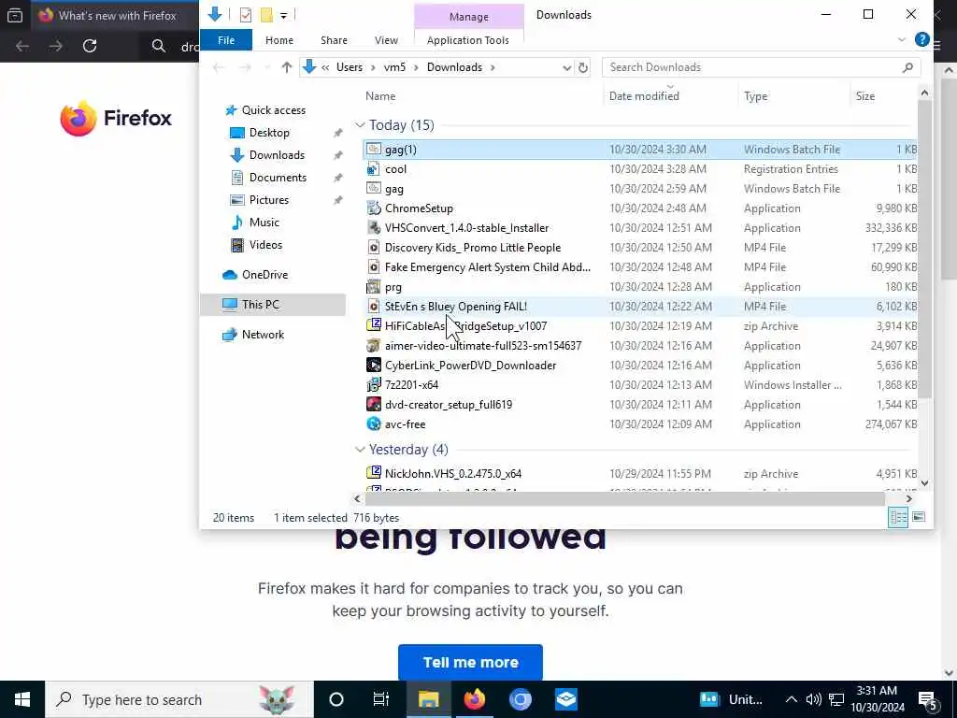Select OneDrive in navigation pane
Viewport: 957px width, 718px height.
tap(264, 275)
